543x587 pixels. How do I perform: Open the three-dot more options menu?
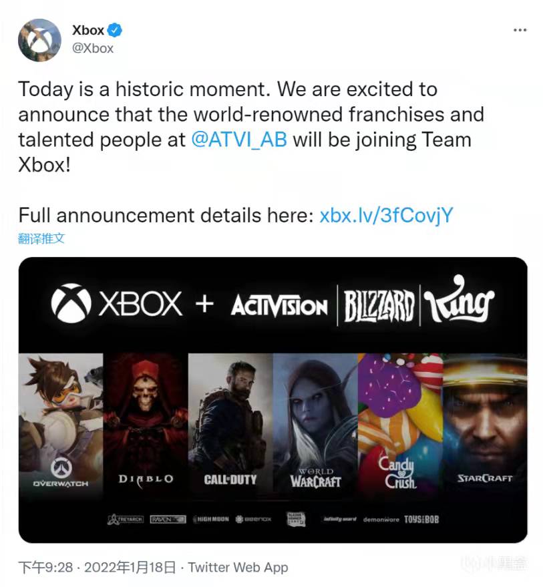click(520, 31)
